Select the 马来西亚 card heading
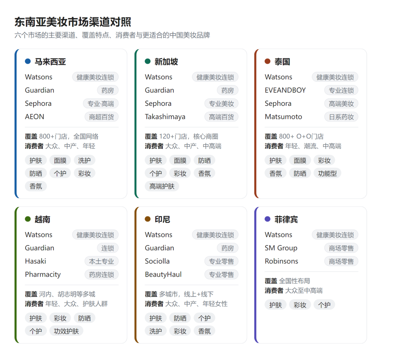Viewport: 394px width, 358px height. [x=50, y=62]
